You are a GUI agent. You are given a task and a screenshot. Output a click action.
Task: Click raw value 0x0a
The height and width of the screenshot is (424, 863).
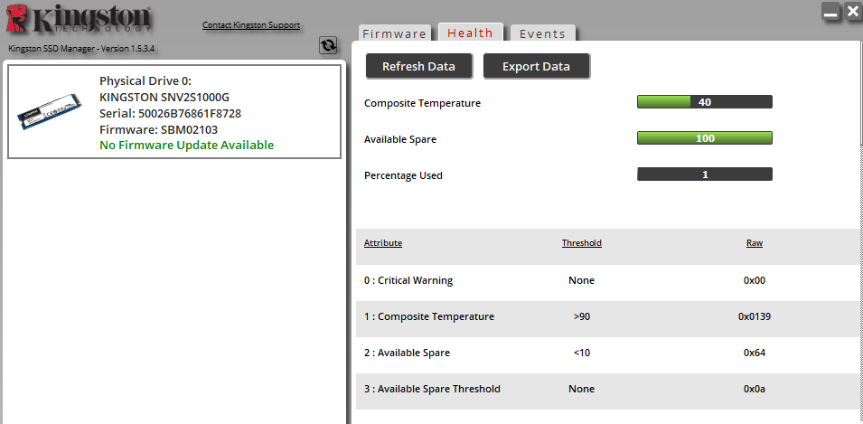coord(755,390)
